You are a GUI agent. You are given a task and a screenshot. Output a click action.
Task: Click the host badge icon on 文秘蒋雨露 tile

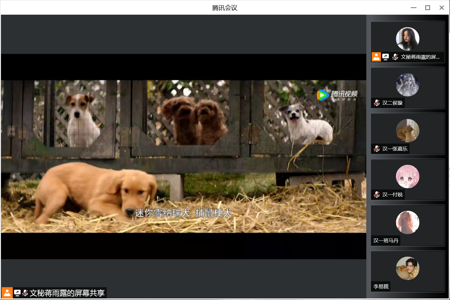[x=376, y=57]
